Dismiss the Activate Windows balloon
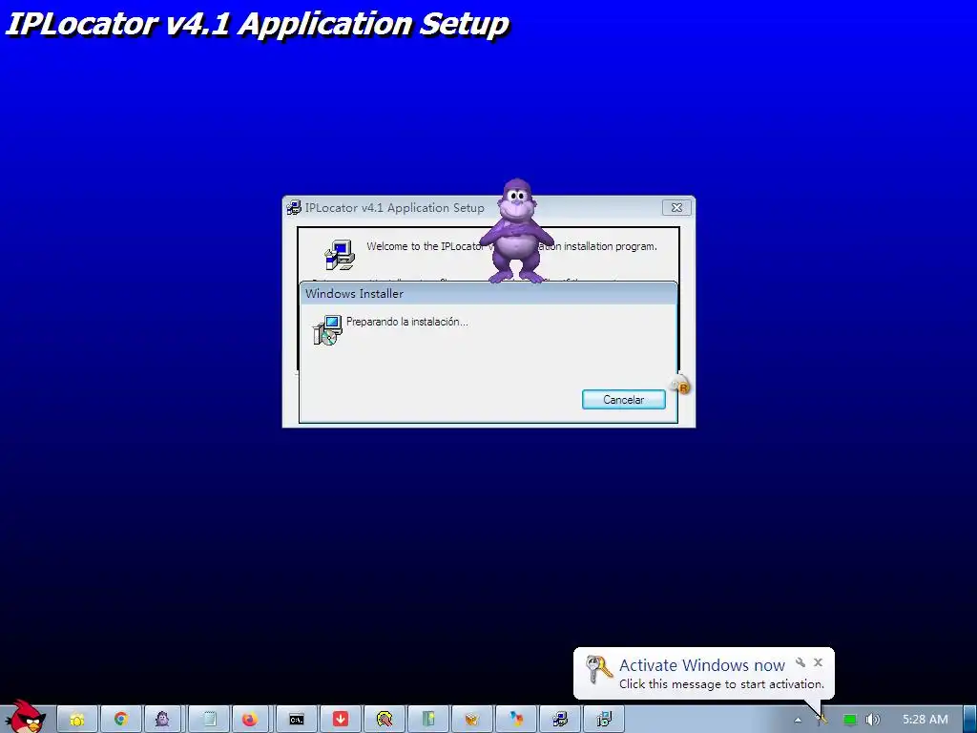977x733 pixels. pyautogui.click(x=818, y=662)
